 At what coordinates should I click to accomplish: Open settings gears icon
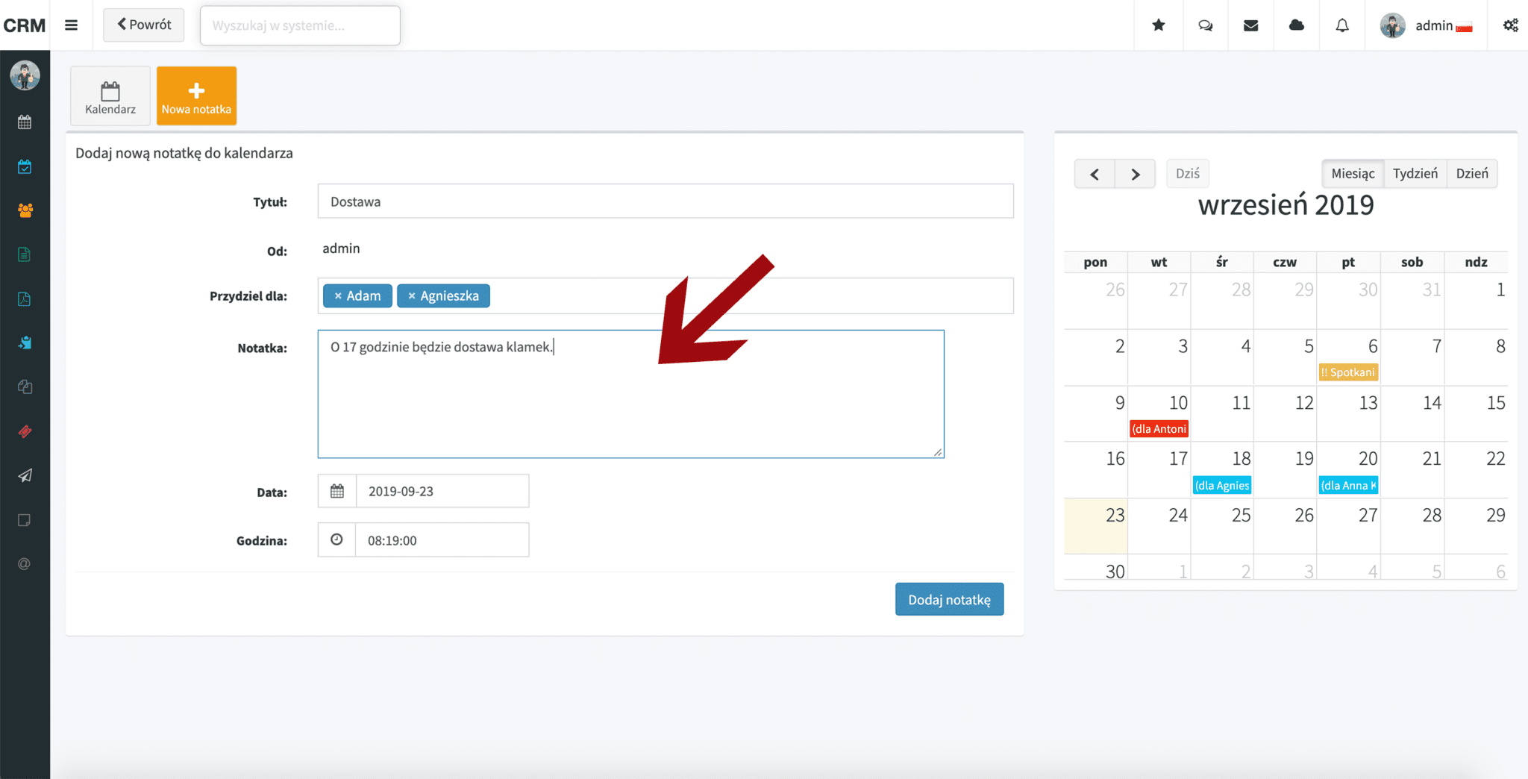pos(1511,25)
